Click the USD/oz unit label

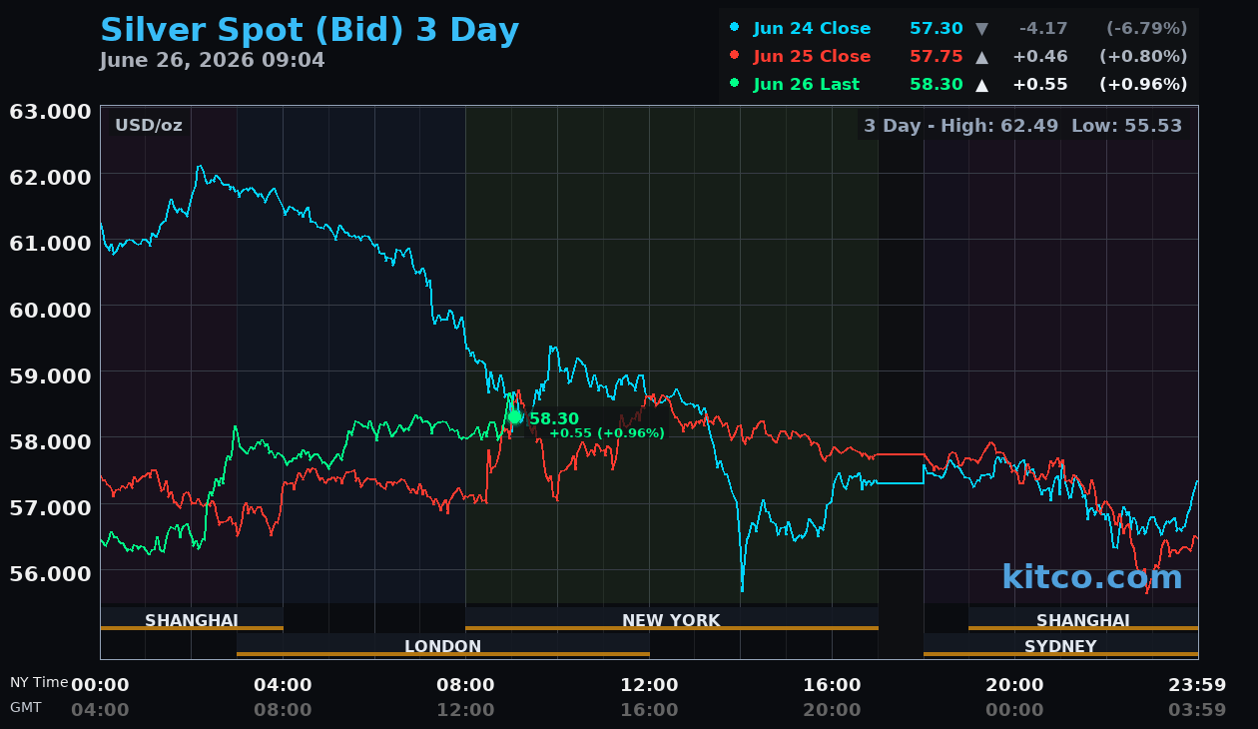pos(149,126)
